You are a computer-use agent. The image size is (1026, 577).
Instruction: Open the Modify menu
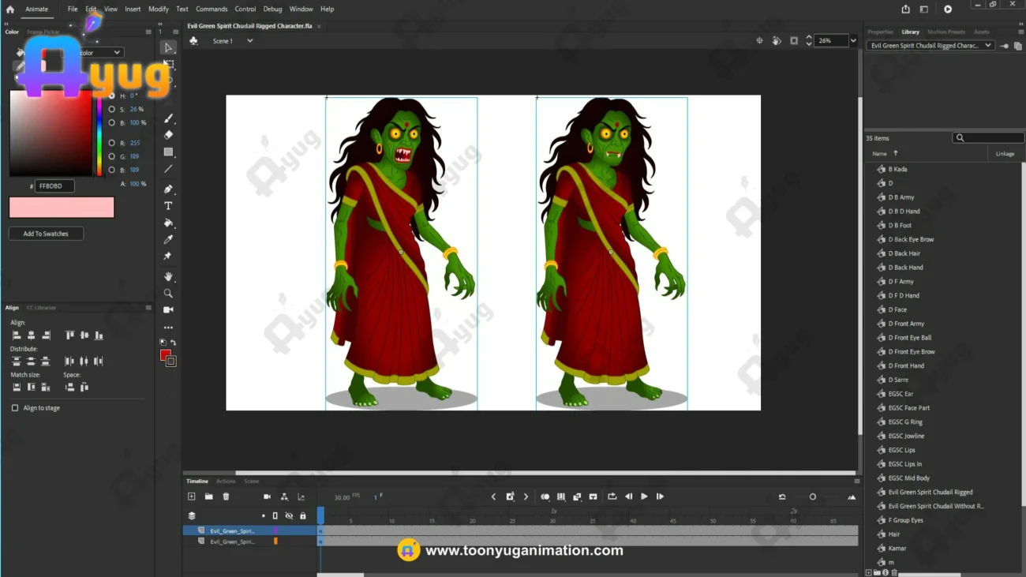[x=158, y=9]
